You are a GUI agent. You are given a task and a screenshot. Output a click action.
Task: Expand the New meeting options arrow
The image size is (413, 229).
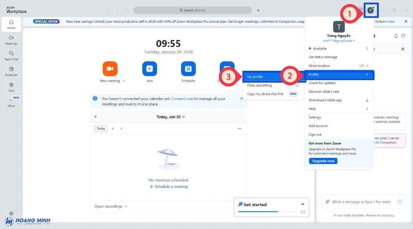[124, 81]
